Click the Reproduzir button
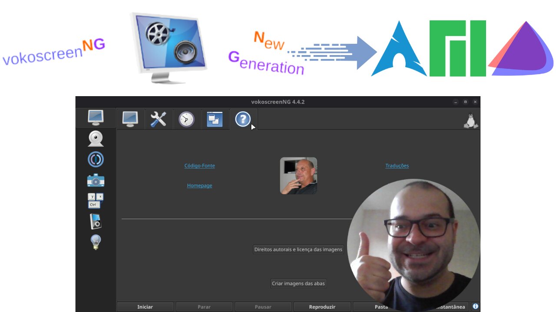This screenshot has height=312, width=556. coord(322,306)
